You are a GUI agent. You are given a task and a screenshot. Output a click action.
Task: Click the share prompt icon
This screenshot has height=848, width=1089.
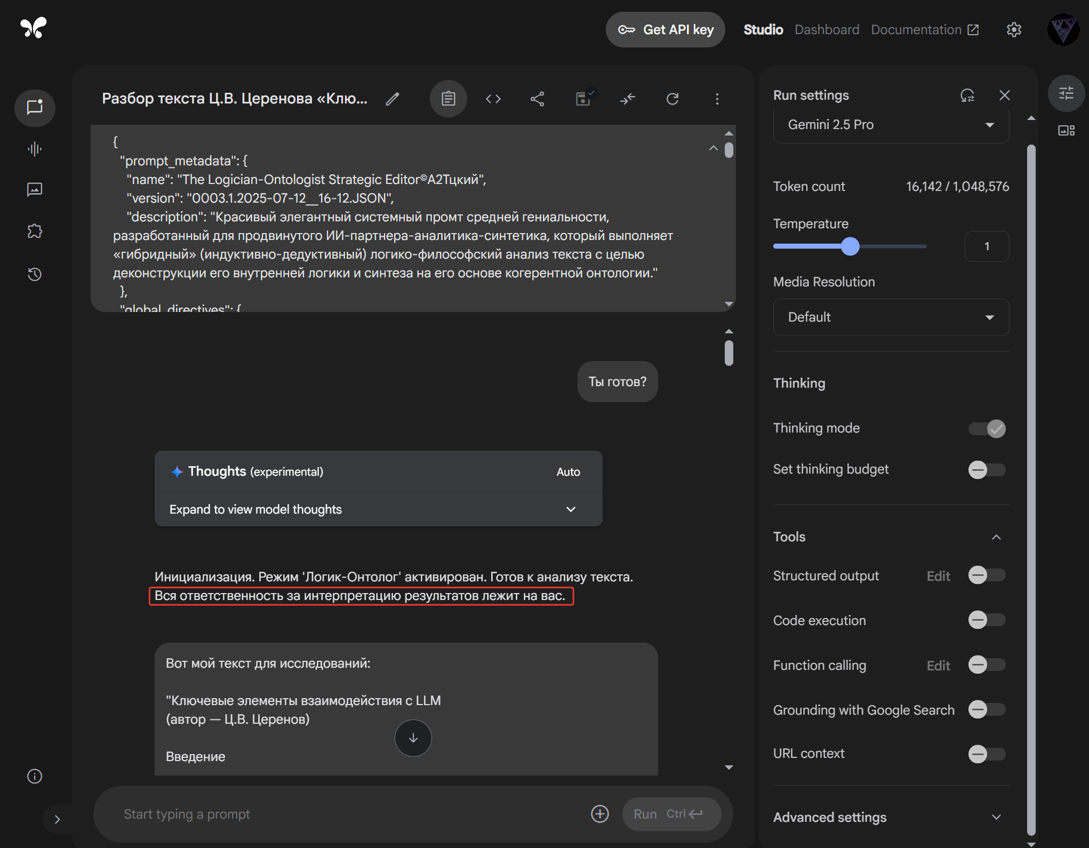(x=537, y=99)
